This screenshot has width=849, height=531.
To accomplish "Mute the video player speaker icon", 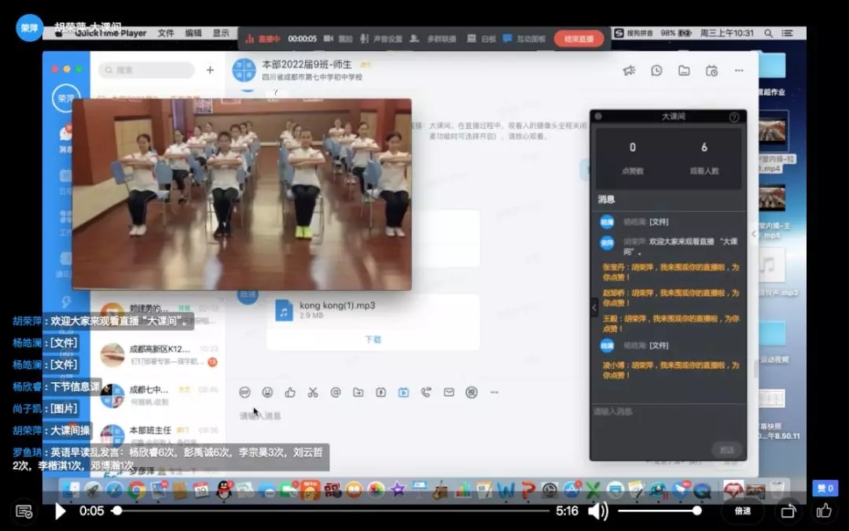I will pos(597,511).
